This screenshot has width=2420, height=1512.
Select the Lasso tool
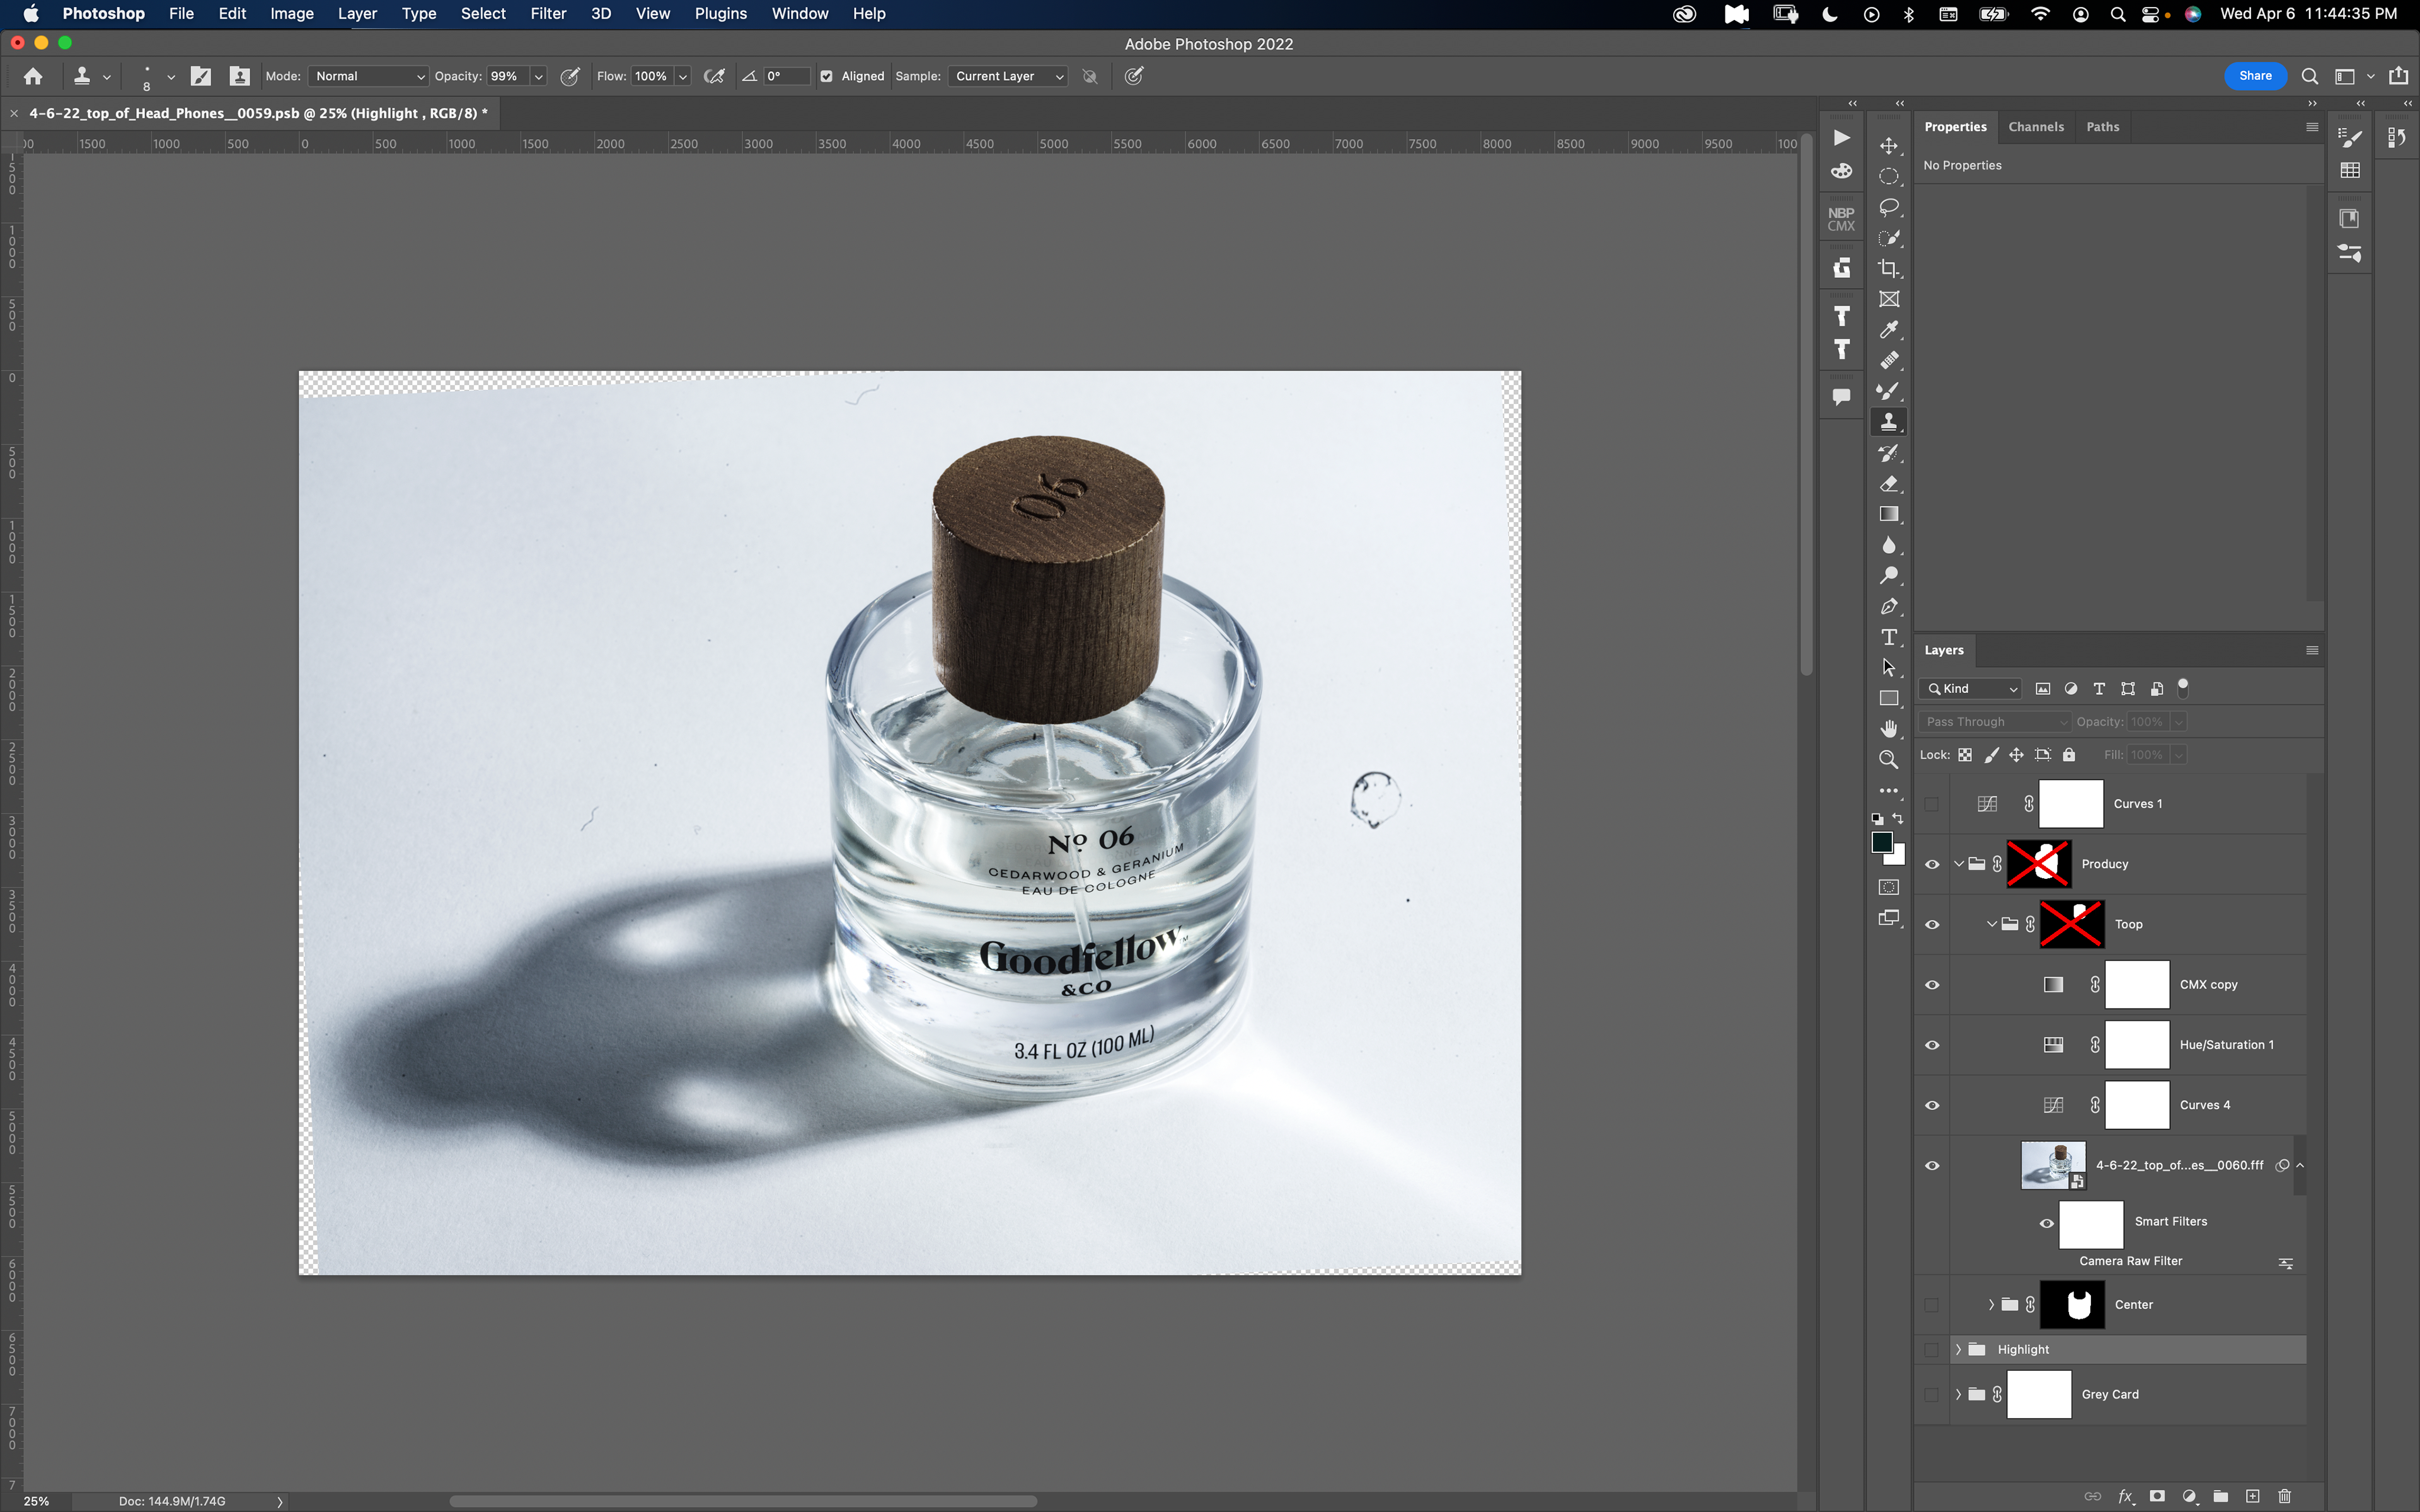coord(1888,207)
